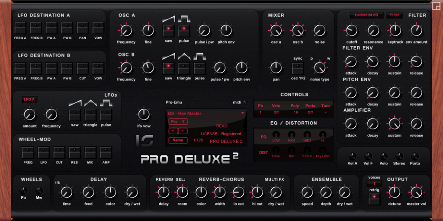Click the Porta mini knob
This screenshot has width=443, height=221.
(x=415, y=156)
